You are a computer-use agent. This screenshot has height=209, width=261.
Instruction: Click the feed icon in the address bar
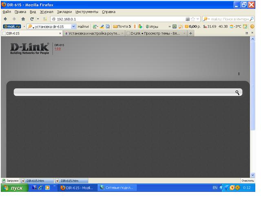(188, 19)
